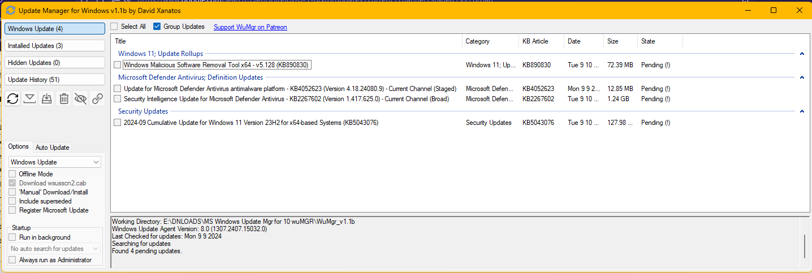
Task: Open Update History (51)
Action: (55, 80)
